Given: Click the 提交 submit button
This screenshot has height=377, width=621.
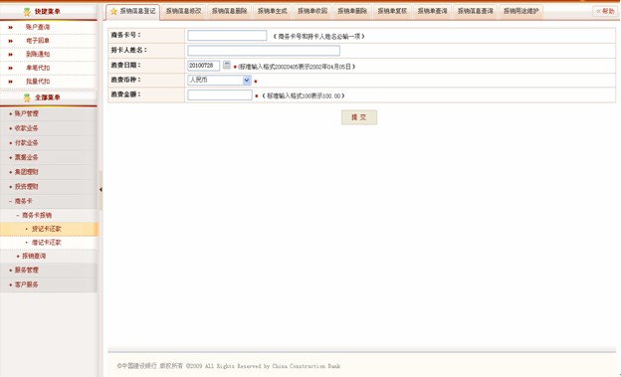Looking at the screenshot, I should (x=359, y=117).
